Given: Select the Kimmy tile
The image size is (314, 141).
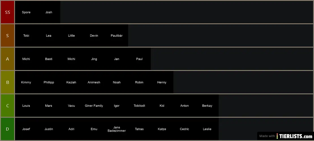Looking at the screenshot, I should coord(26,82).
